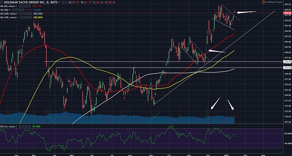Open the Vol (20) dropdown arrow
The height and width of the screenshot is (156, 292).
tap(9, 10)
